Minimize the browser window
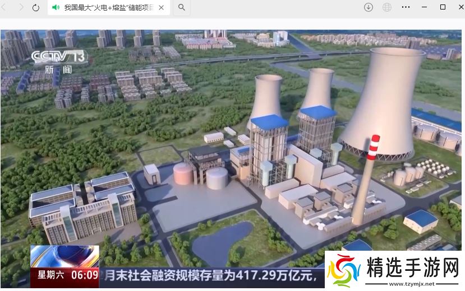This screenshot has width=465, height=291. pos(423,7)
